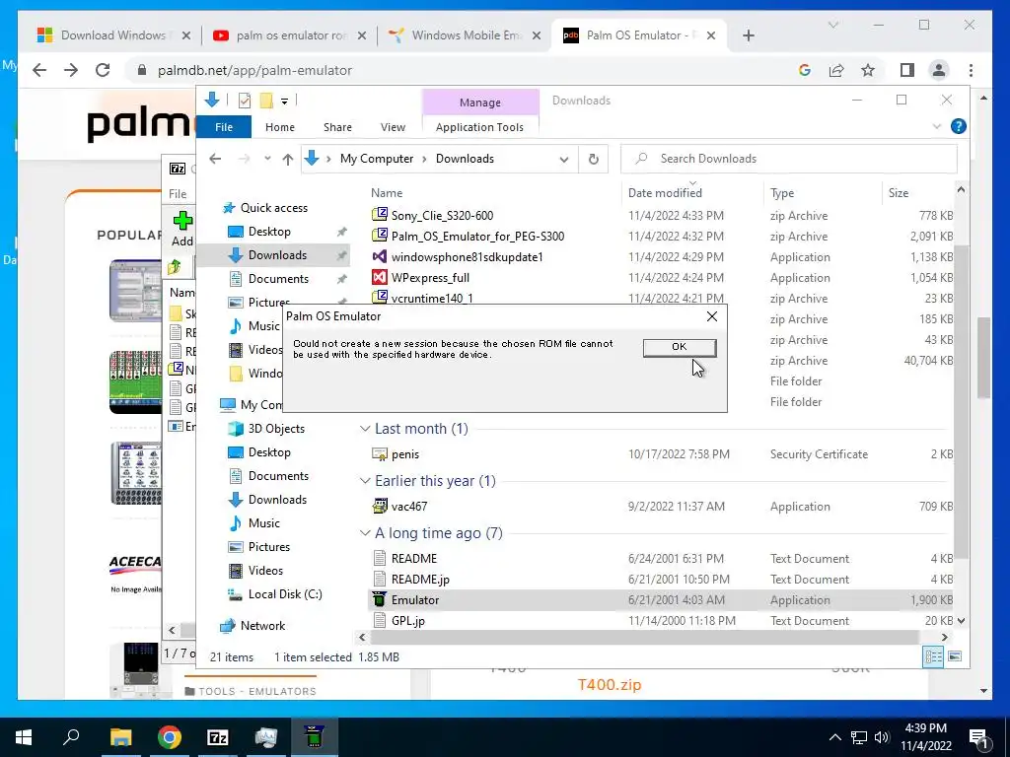Click Properties icon in quick access toolbar

tap(245, 100)
